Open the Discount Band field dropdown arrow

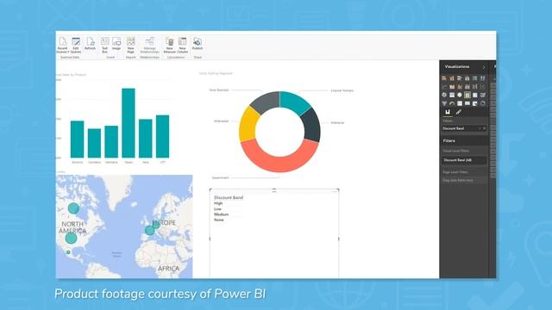tap(480, 128)
